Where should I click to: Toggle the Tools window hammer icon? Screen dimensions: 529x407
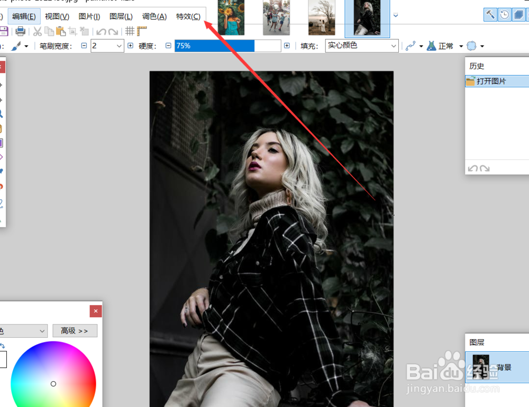coord(490,15)
